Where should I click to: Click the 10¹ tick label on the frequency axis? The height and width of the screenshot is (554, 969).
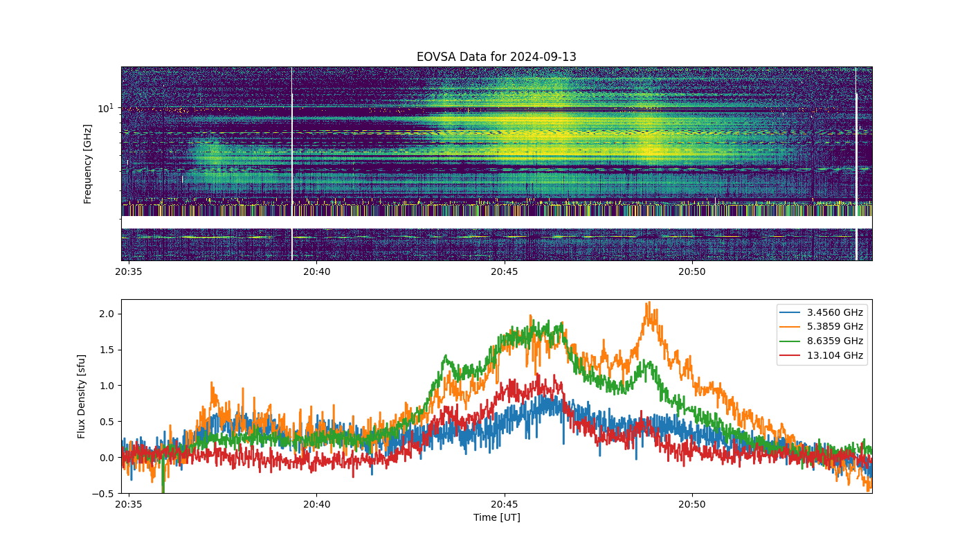[105, 107]
